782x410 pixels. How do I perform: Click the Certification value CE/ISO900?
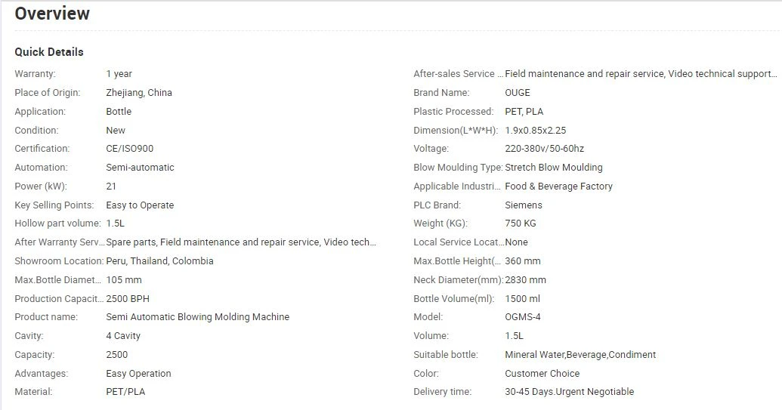pyautogui.click(x=130, y=149)
